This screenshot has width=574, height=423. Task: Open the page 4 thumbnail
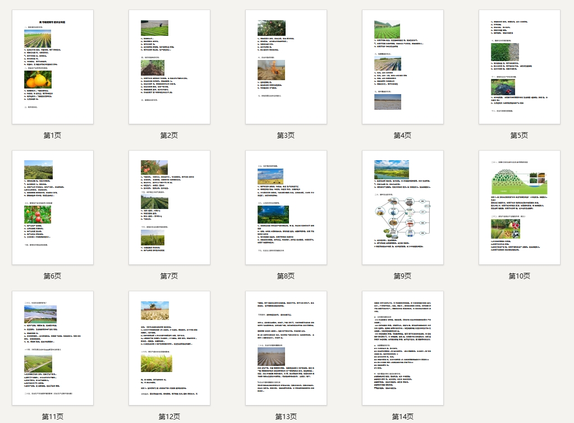(402, 67)
